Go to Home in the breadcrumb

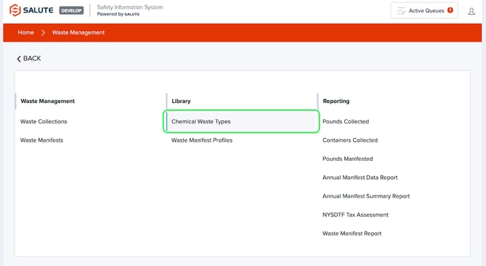(25, 32)
